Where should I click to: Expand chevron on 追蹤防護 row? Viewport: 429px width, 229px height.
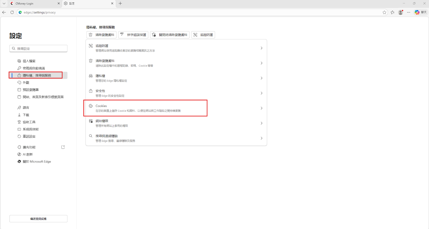point(262,48)
